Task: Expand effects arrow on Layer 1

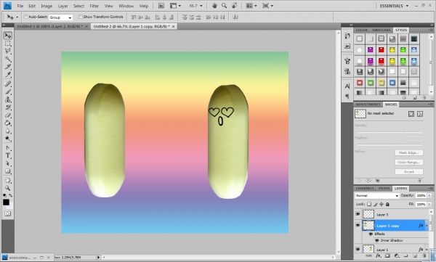Action: click(x=427, y=250)
